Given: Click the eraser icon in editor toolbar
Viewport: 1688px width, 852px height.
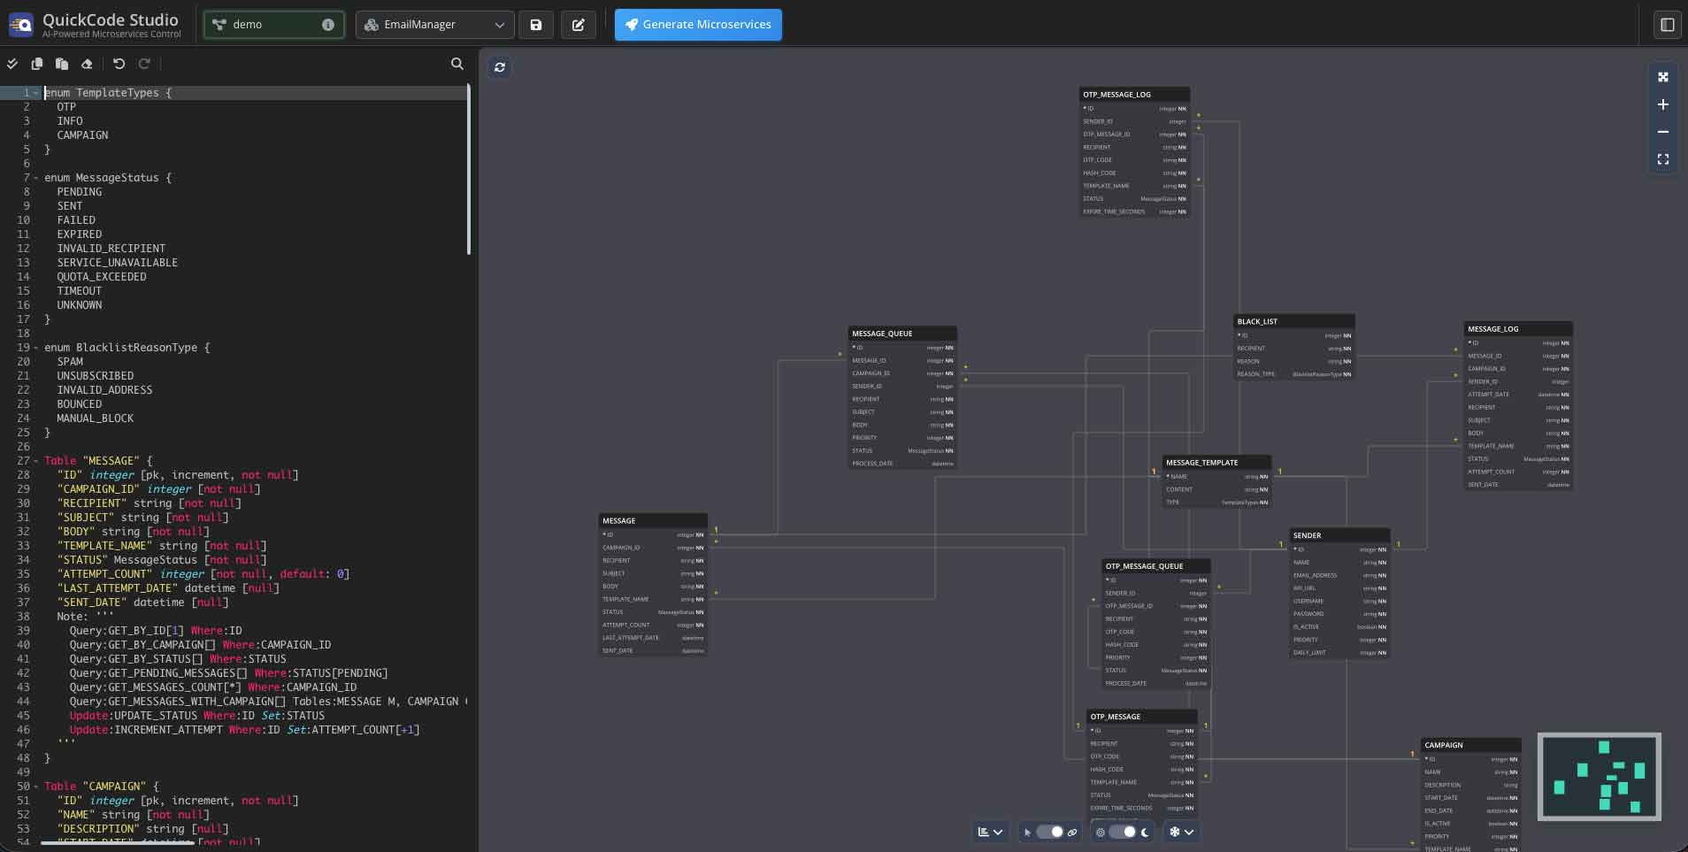Looking at the screenshot, I should coord(87,64).
